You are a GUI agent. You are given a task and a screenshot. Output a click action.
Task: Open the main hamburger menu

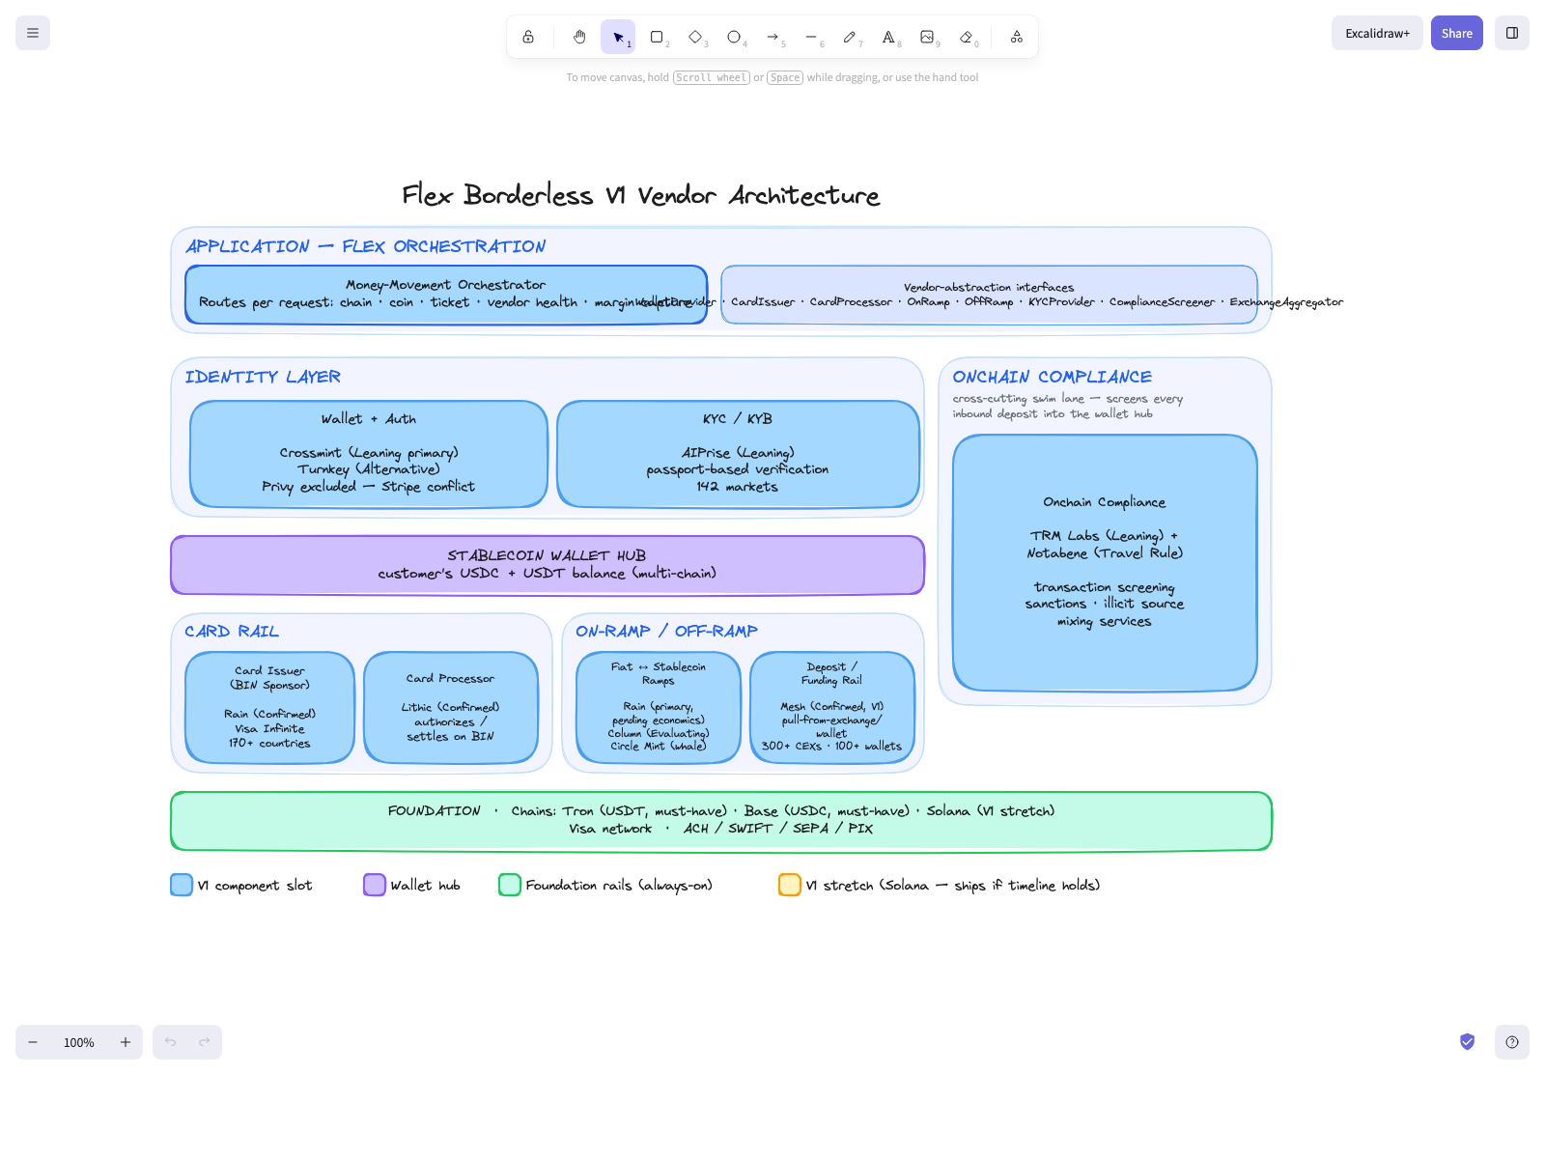pyautogui.click(x=33, y=33)
